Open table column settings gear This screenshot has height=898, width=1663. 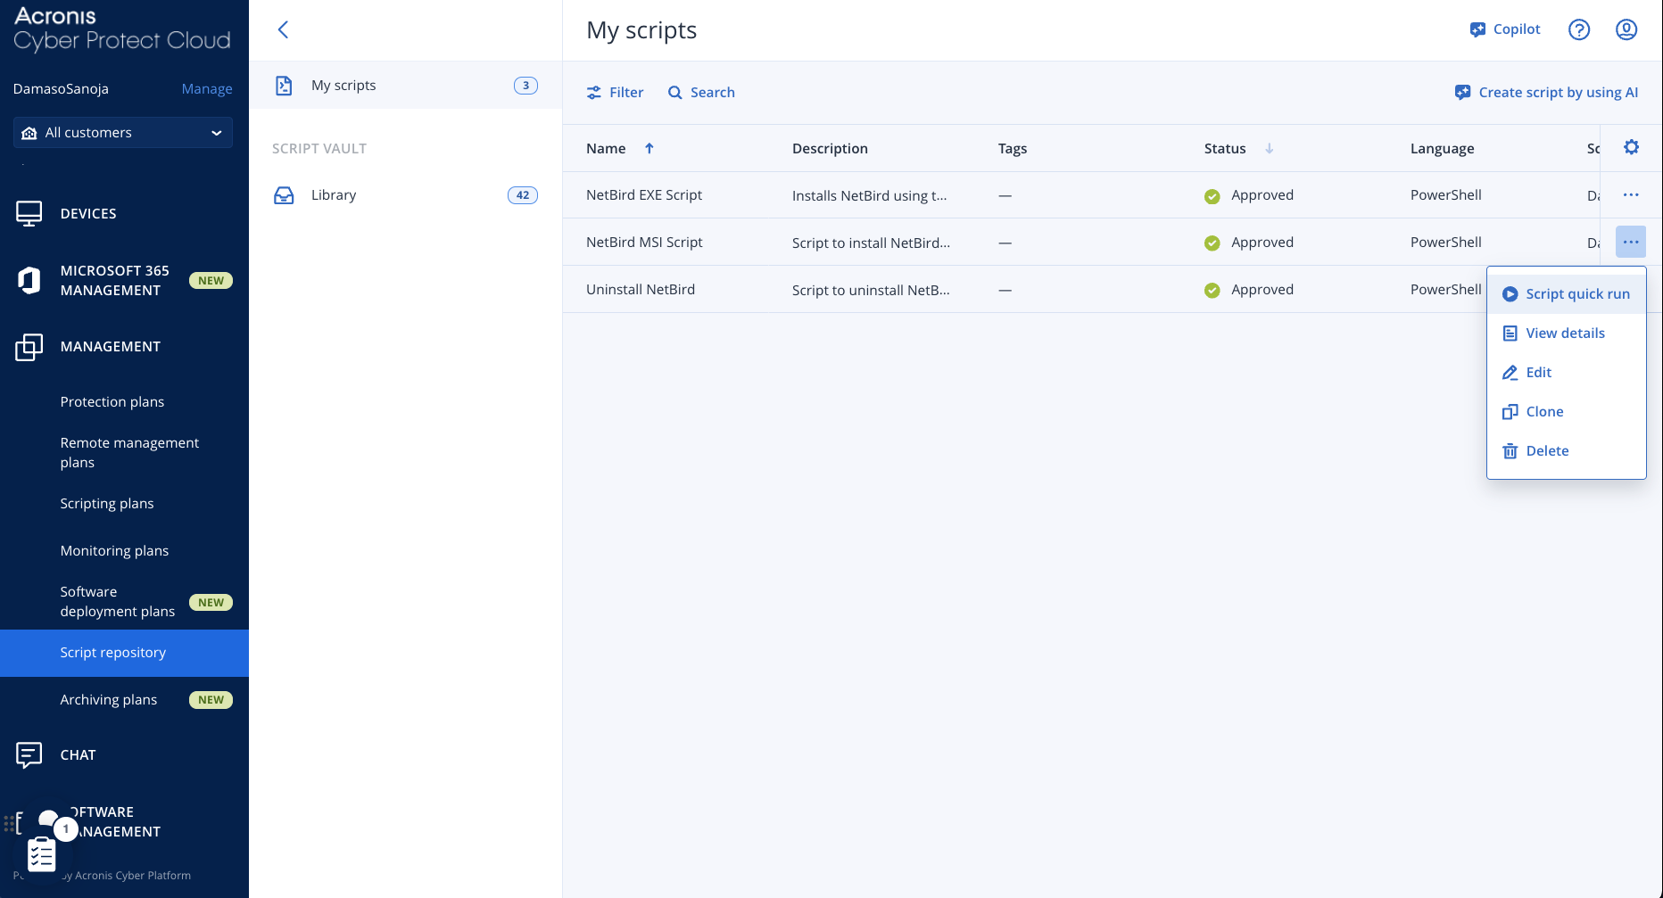click(1631, 148)
